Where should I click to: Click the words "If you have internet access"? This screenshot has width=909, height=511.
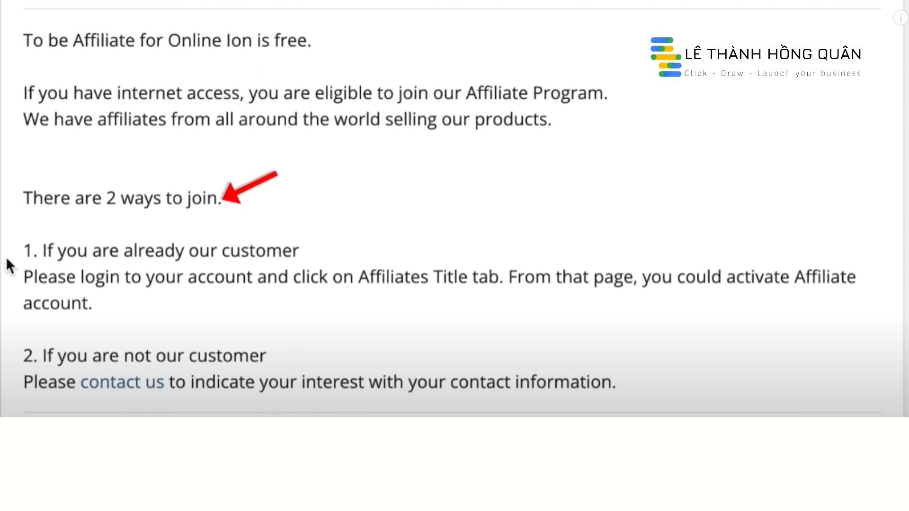tap(133, 93)
